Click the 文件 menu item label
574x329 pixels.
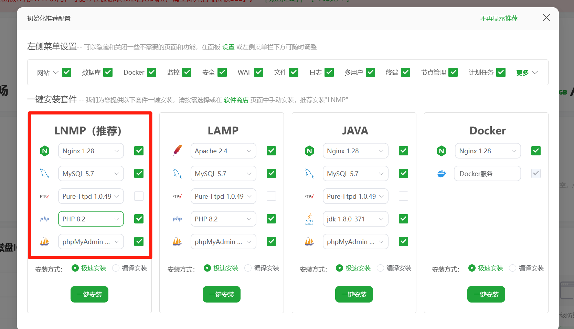point(280,73)
